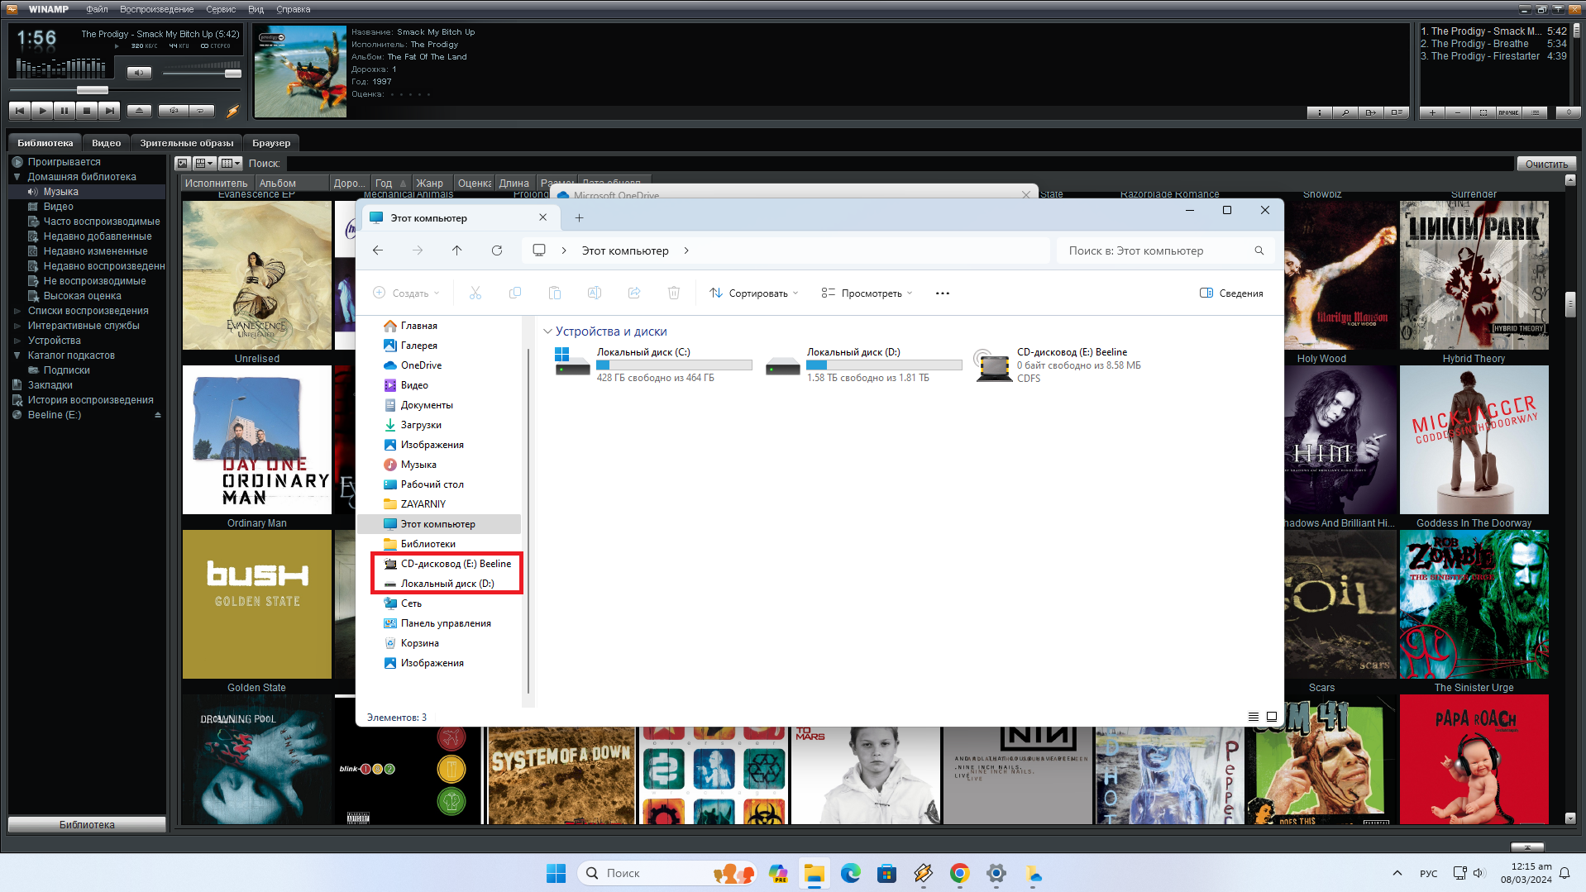This screenshot has height=892, width=1586.
Task: Sort library by the Год column
Action: coord(390,184)
